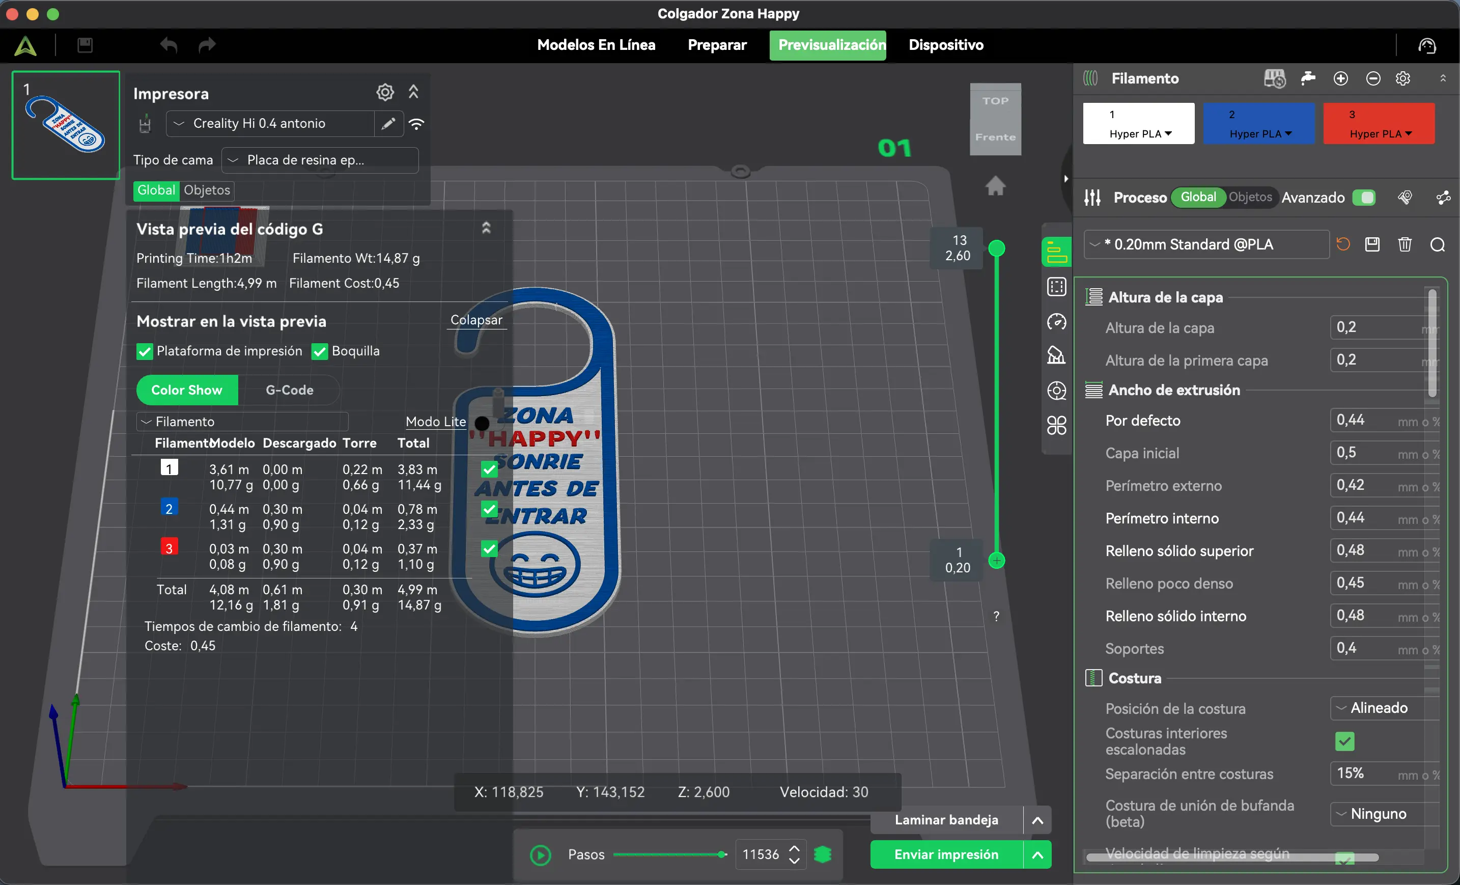Open Posición de la costura dropdown
Screen dimensions: 1460x885
coord(1384,708)
